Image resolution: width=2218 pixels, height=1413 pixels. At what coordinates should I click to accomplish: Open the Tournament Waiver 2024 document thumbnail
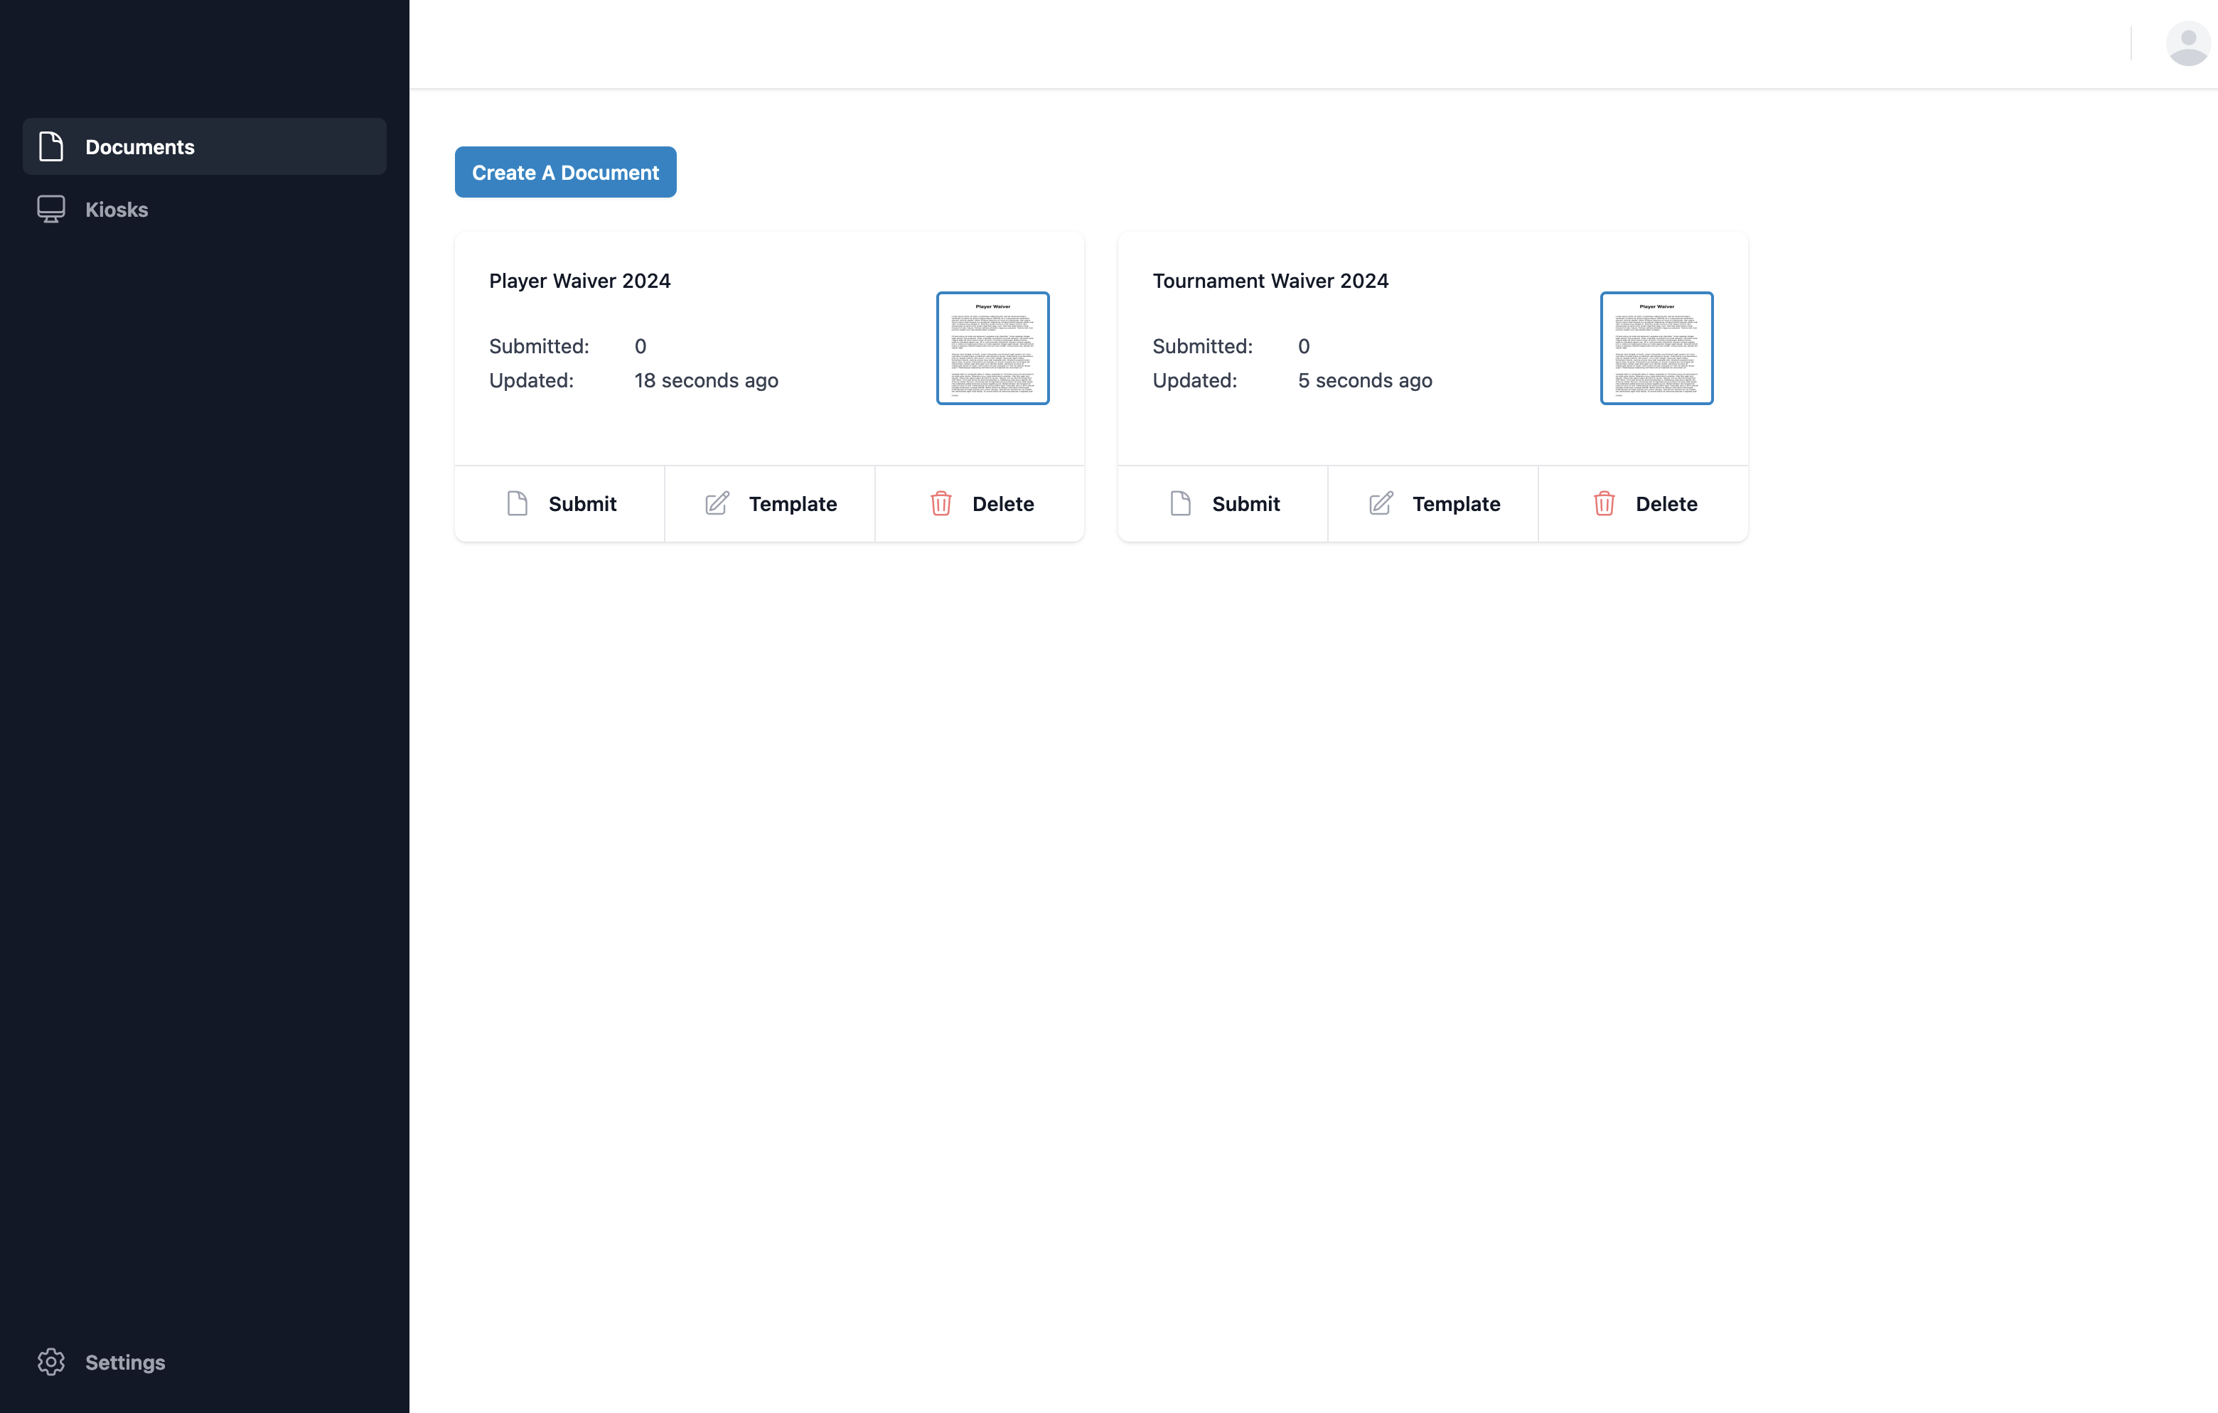(x=1656, y=348)
